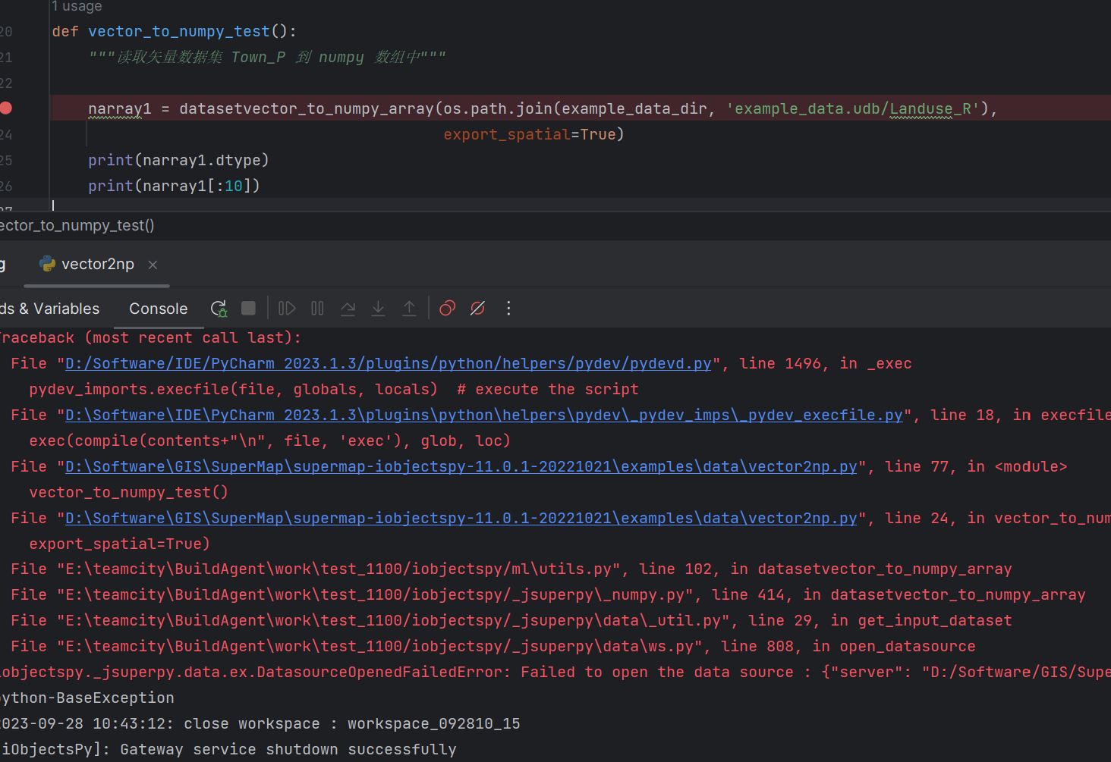Screen dimensions: 1111x762
Task: Open vector2np.py link at line 77
Action: pyautogui.click(x=461, y=467)
